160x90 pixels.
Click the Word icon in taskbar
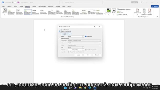(95, 88)
